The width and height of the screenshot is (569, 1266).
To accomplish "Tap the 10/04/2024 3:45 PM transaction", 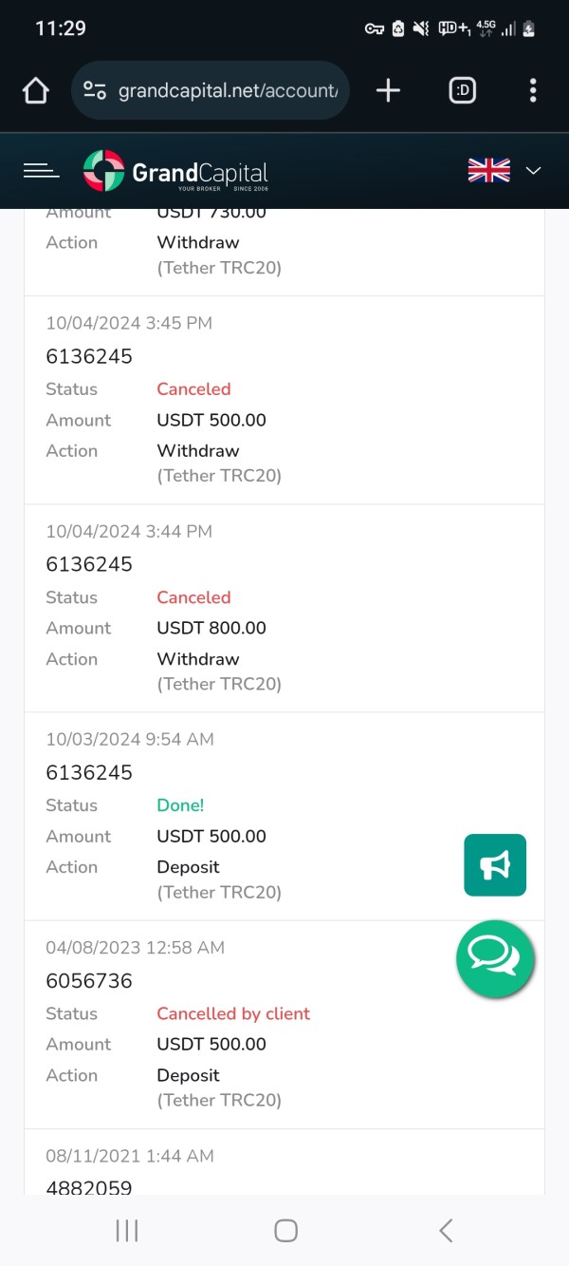I will 129,323.
